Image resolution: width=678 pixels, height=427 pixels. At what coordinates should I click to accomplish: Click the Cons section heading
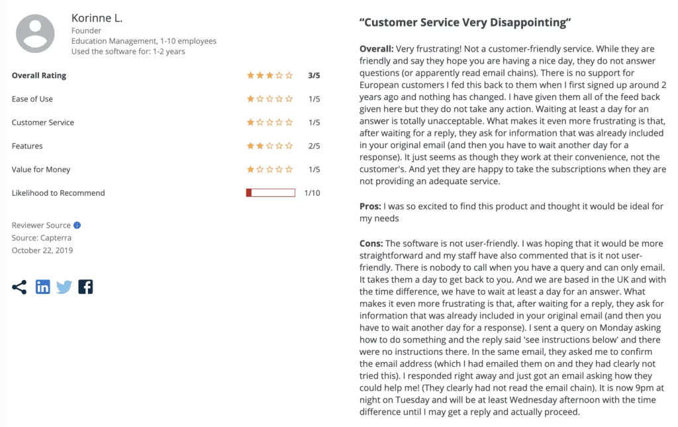coord(371,244)
